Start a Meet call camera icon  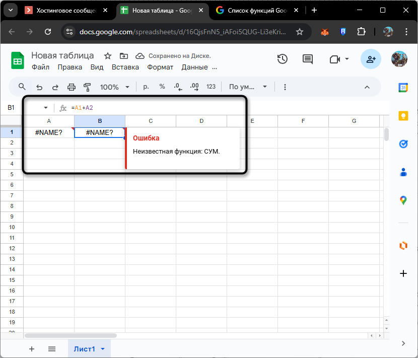[335, 59]
